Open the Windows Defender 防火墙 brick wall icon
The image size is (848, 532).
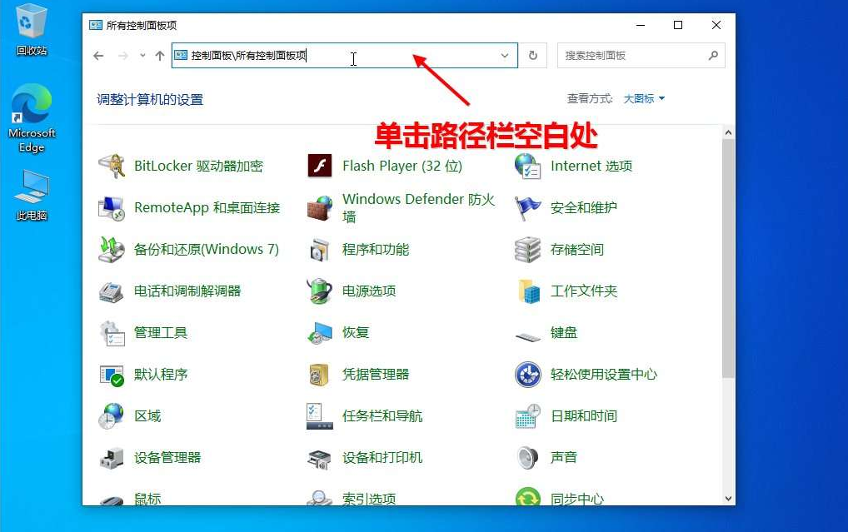320,207
